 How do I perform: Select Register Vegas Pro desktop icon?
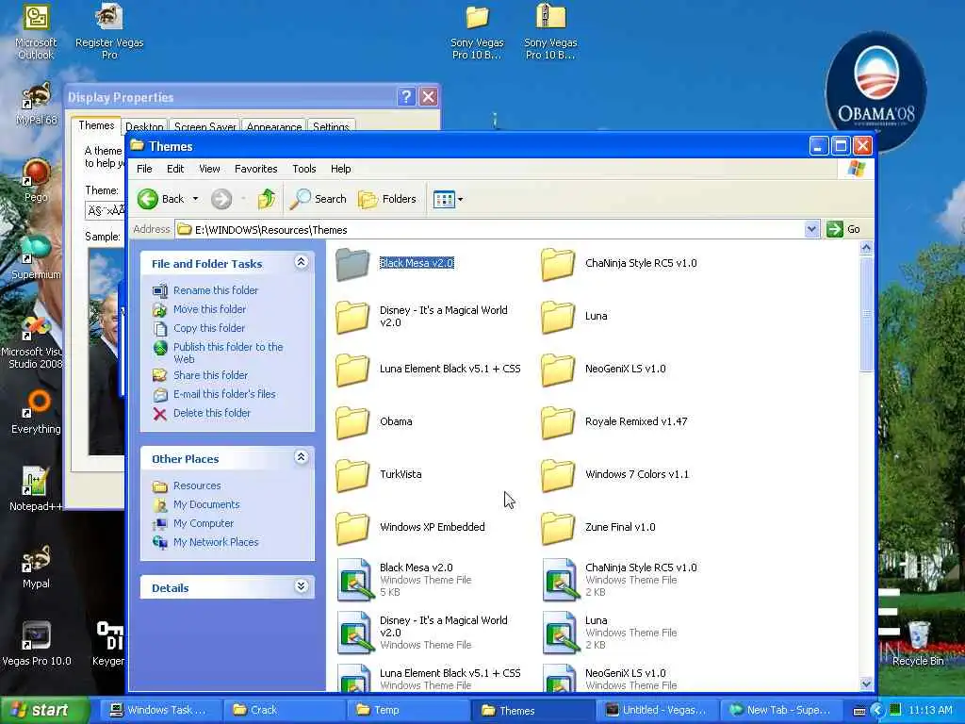(109, 32)
